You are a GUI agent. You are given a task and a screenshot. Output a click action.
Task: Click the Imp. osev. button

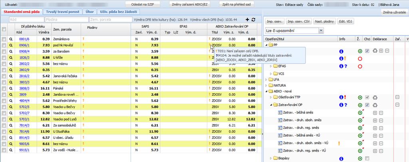tap(275, 22)
